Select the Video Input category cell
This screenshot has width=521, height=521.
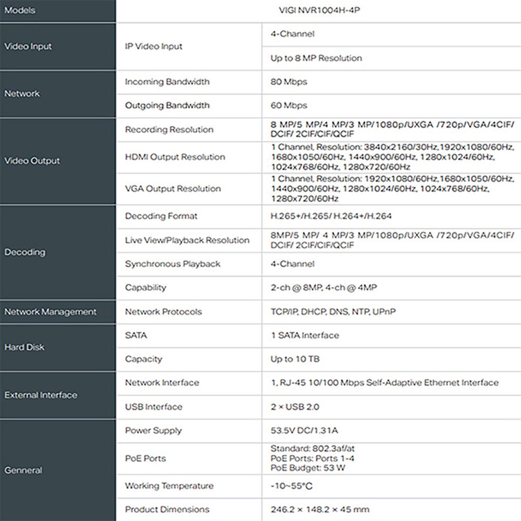point(28,46)
